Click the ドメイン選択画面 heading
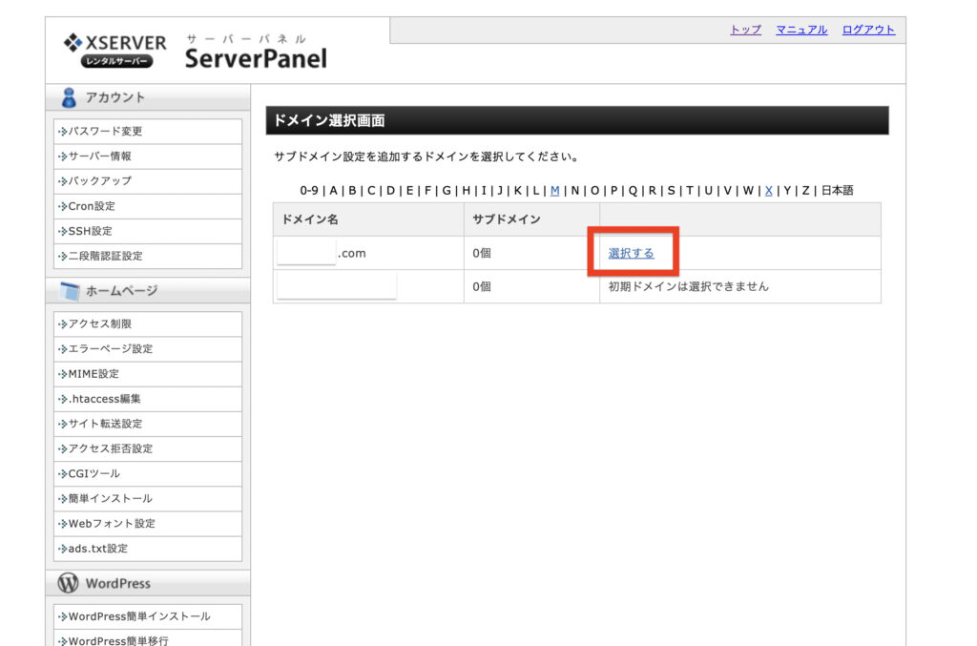 click(x=329, y=121)
